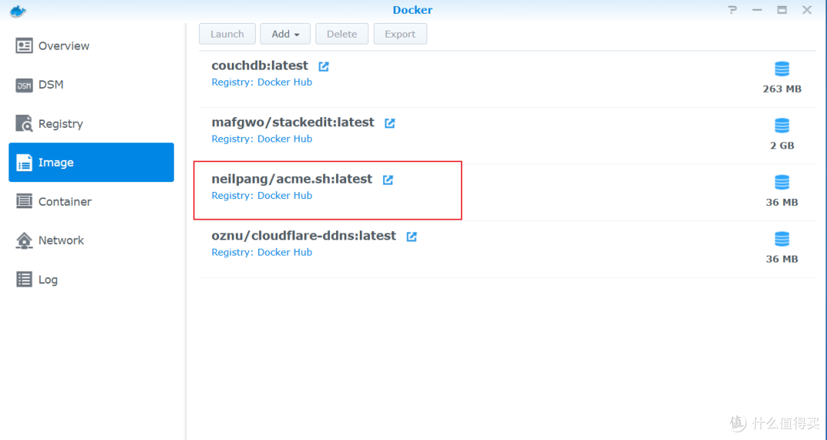Switch to the Network section

coord(91,240)
